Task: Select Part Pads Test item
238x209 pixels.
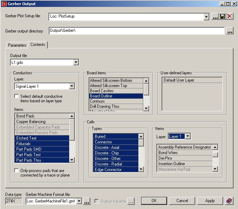Action: (42, 155)
